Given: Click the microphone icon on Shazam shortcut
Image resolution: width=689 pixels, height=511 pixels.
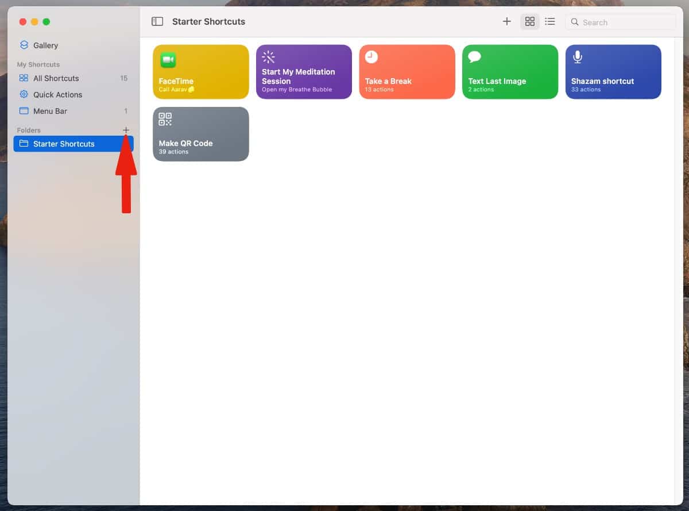Looking at the screenshot, I should pyautogui.click(x=578, y=57).
